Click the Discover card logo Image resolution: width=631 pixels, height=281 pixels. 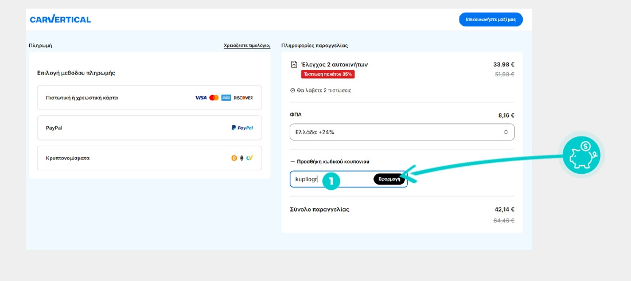(x=243, y=98)
